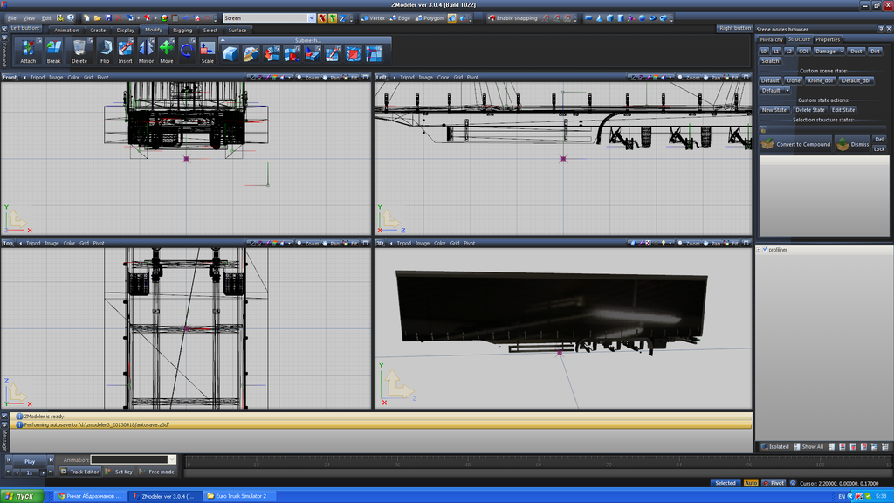Toggle the X axis constraint button
The height and width of the screenshot is (503, 894).
pos(322,17)
